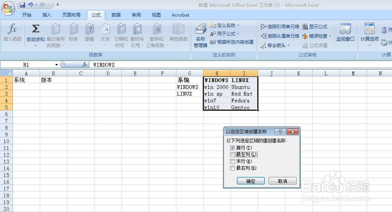This screenshot has width=392, height=212.
Task: Expand the Name Box dropdown arrow
Action: 56,65
